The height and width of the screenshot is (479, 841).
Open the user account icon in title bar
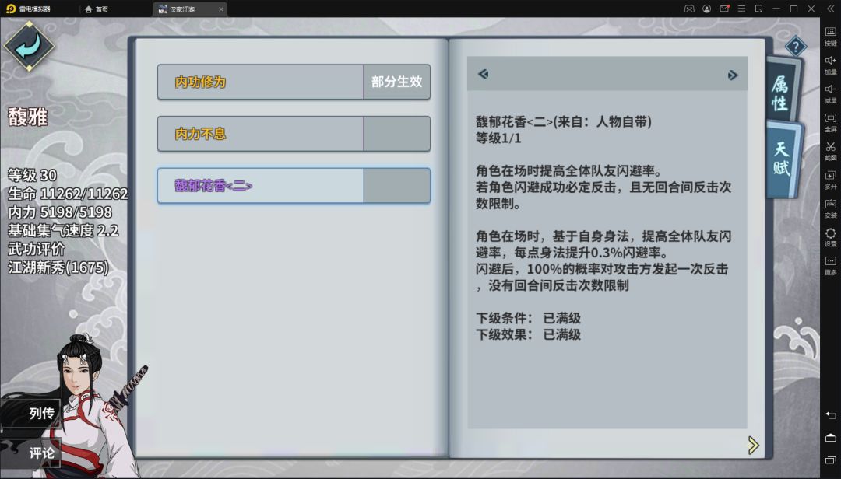(707, 9)
